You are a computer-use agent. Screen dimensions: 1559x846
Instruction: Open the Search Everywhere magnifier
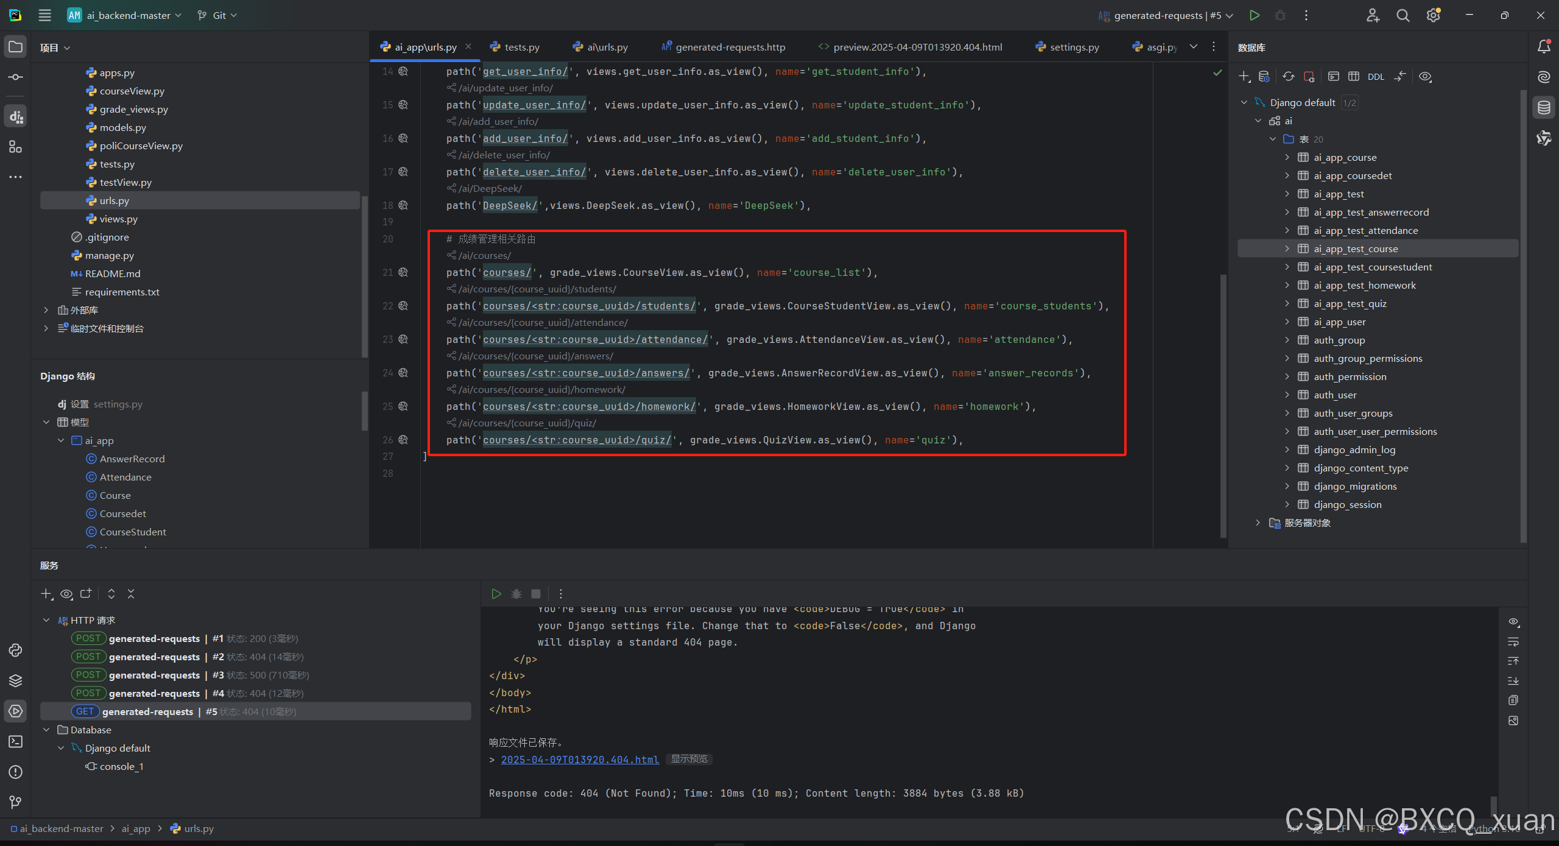[x=1402, y=15]
